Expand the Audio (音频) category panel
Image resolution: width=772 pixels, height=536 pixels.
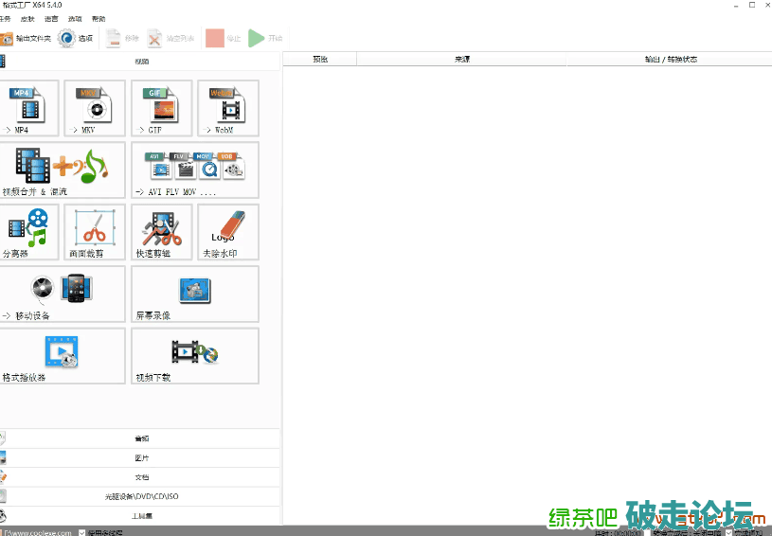tap(141, 438)
